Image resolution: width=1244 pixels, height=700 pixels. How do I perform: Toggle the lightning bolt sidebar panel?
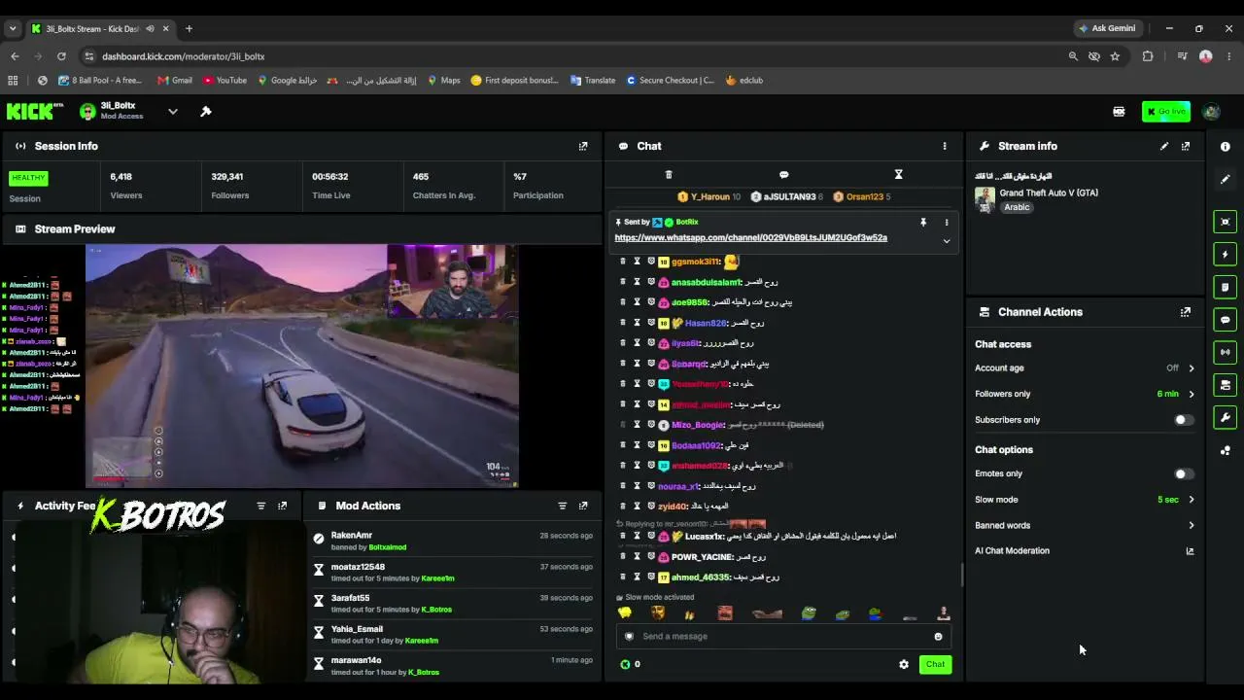click(1226, 255)
